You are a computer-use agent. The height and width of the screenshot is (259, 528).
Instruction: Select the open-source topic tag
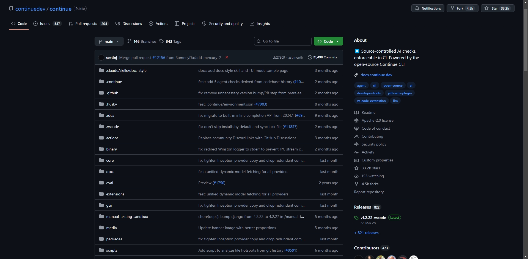pyautogui.click(x=393, y=86)
